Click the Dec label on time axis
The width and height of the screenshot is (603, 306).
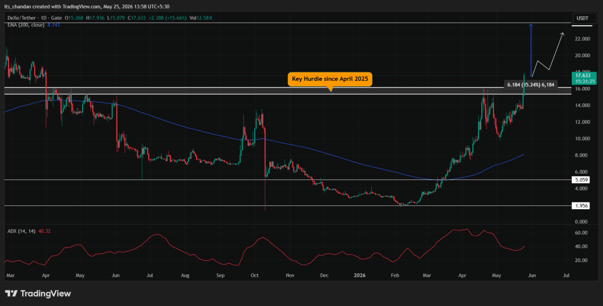324,276
